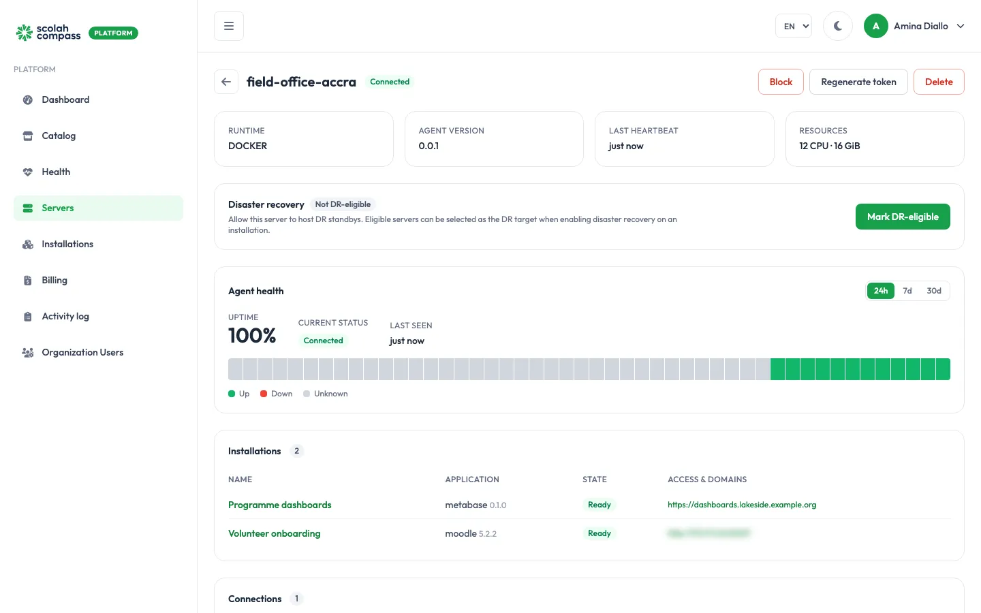This screenshot has height=613, width=981.
Task: Click the Billing icon in sidebar
Action: click(x=28, y=280)
